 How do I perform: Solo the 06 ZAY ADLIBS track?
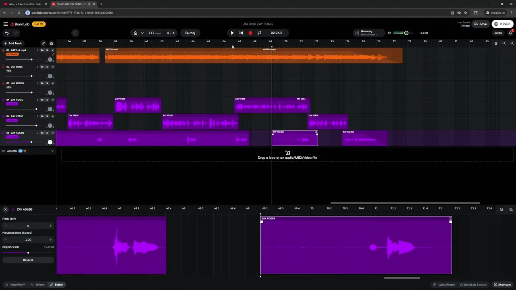pos(47,133)
